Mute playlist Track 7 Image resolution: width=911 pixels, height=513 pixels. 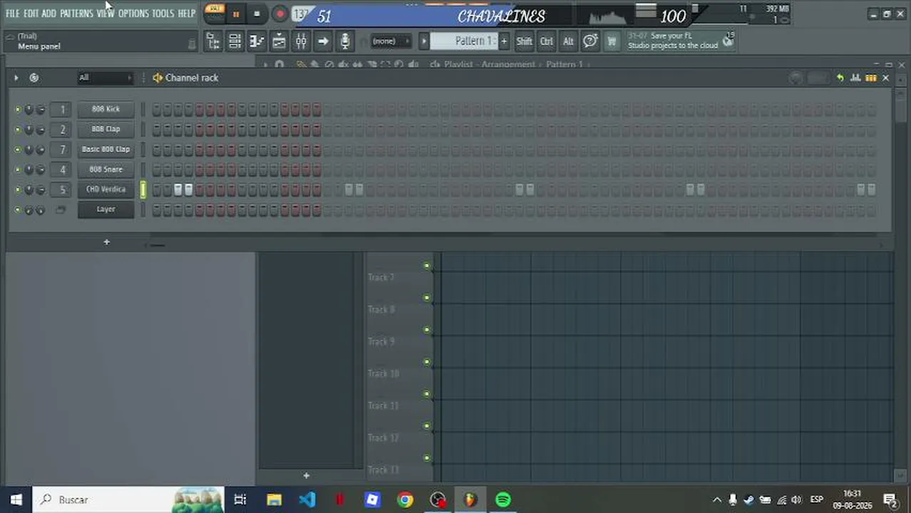426,266
